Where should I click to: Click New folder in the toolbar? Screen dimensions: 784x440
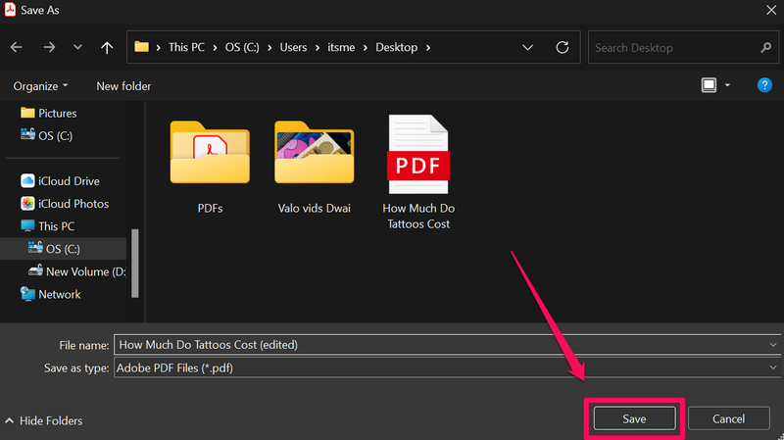123,86
